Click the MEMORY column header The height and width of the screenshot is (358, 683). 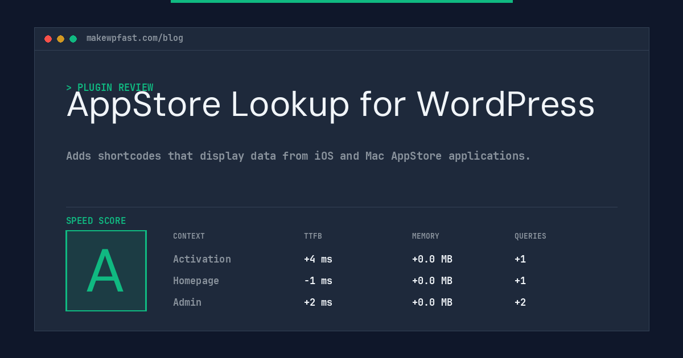coord(426,236)
